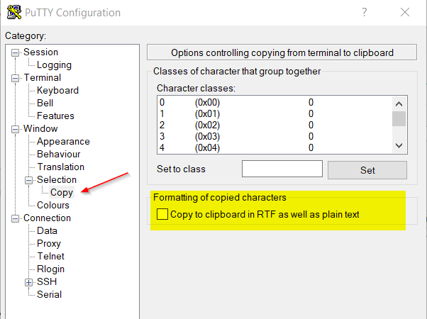Open the Translation category
The height and width of the screenshot is (319, 427).
(61, 167)
